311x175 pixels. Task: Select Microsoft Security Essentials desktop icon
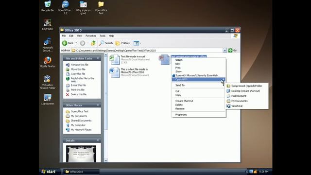click(x=48, y=44)
